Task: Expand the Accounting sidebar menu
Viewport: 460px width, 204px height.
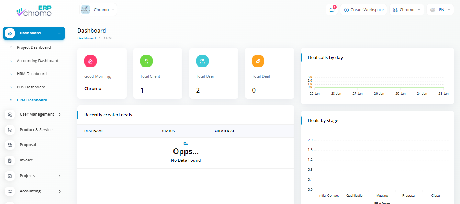Action: 34,191
